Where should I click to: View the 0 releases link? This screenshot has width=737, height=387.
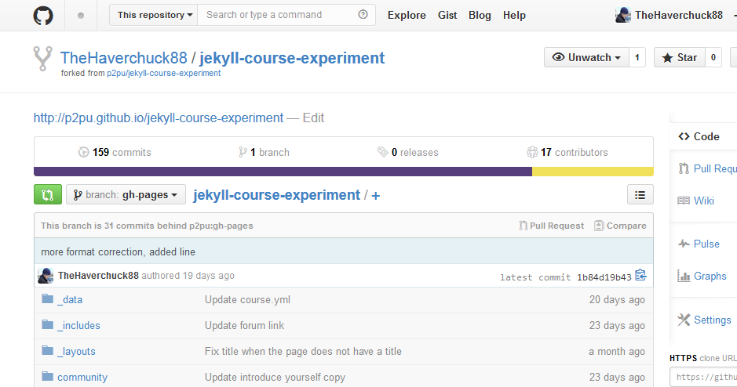coord(407,152)
